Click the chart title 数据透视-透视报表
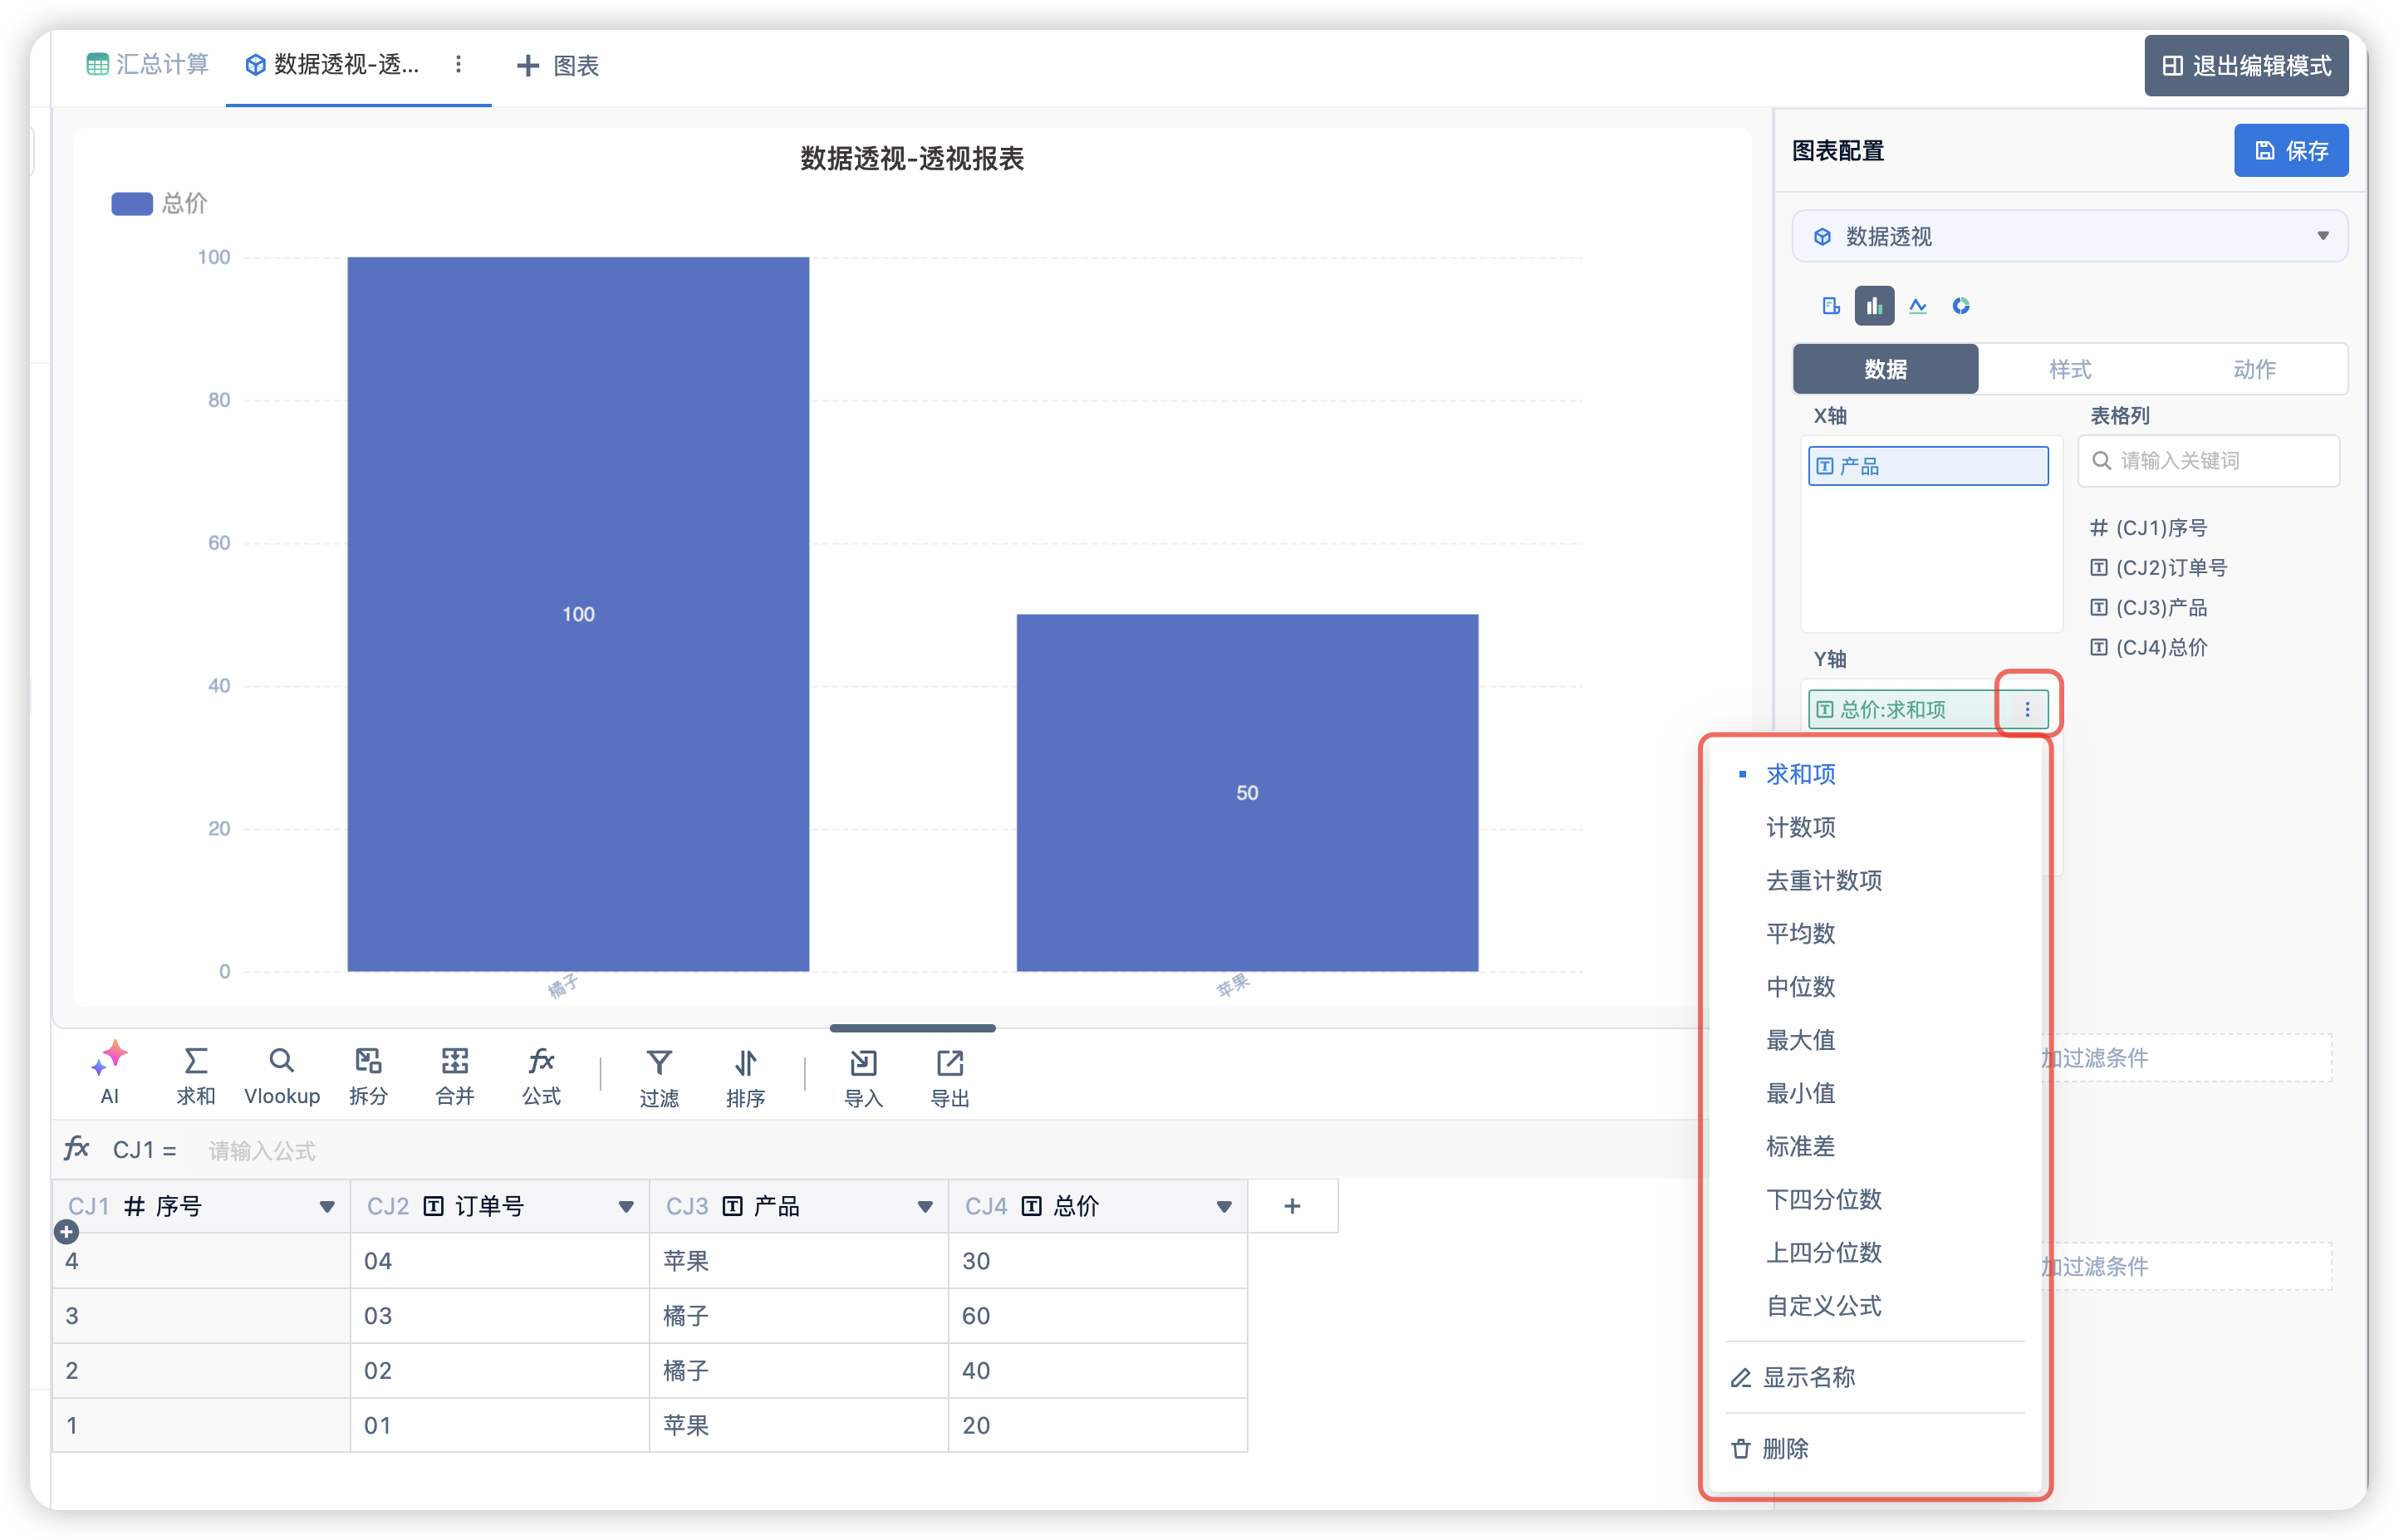This screenshot has width=2399, height=1540. [911, 158]
